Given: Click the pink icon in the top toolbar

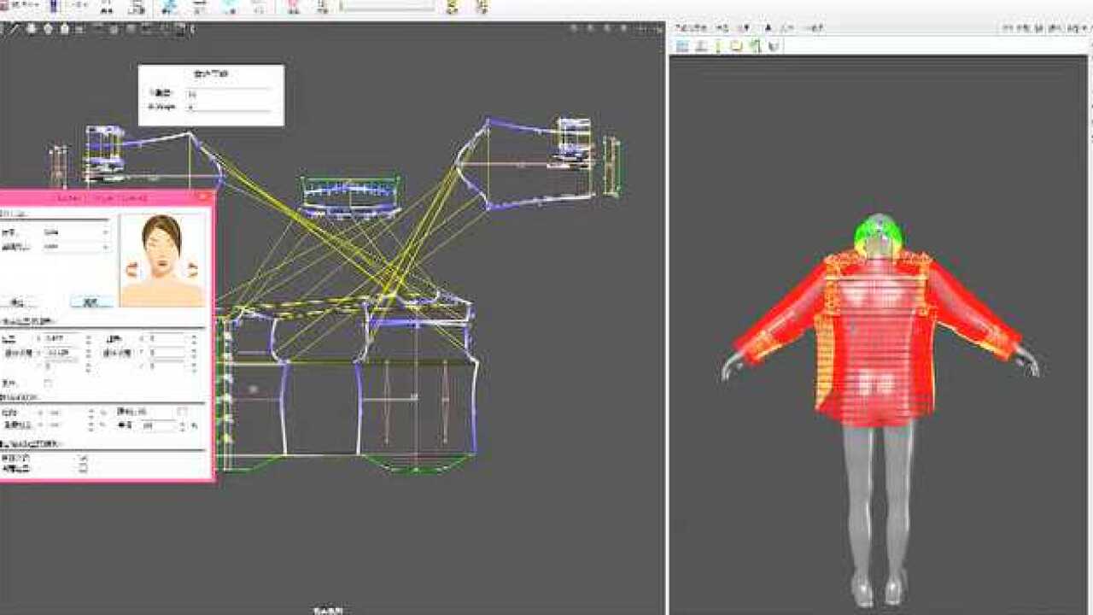Looking at the screenshot, I should 293,7.
